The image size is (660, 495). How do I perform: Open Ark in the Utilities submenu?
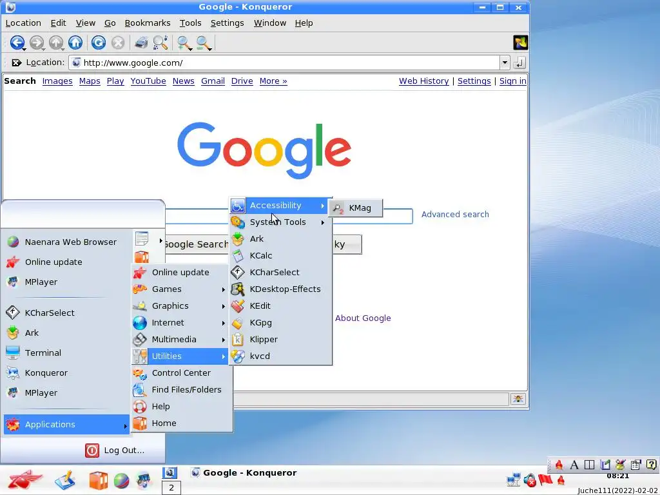click(x=281, y=238)
